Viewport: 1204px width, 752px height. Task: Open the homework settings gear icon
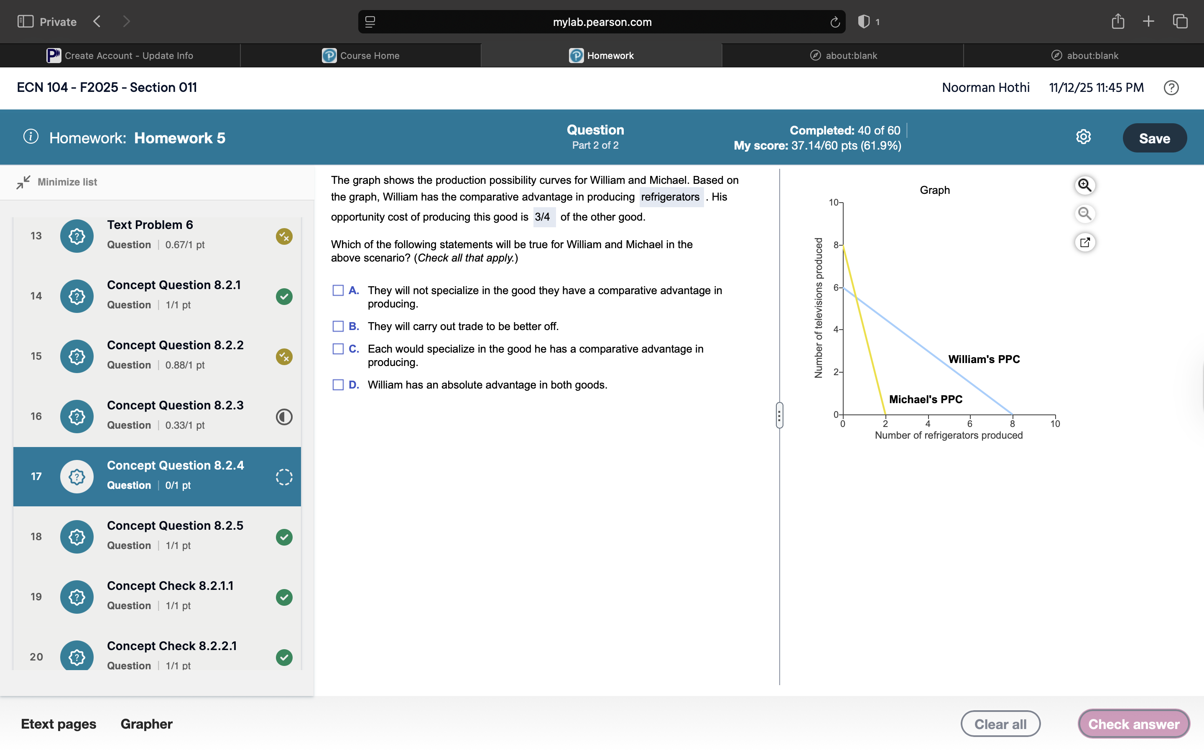(x=1083, y=137)
